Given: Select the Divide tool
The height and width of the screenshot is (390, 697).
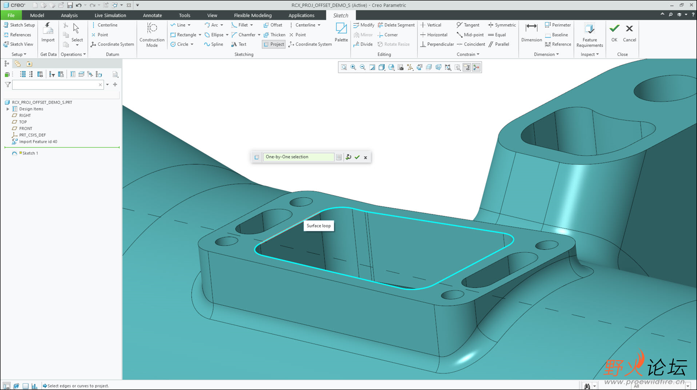Looking at the screenshot, I should tap(363, 44).
